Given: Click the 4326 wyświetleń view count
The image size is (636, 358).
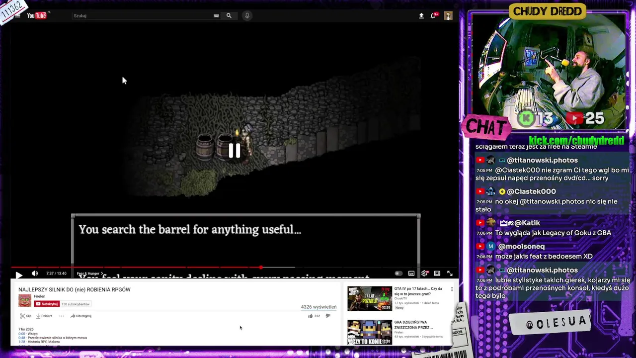Looking at the screenshot, I should point(318,307).
